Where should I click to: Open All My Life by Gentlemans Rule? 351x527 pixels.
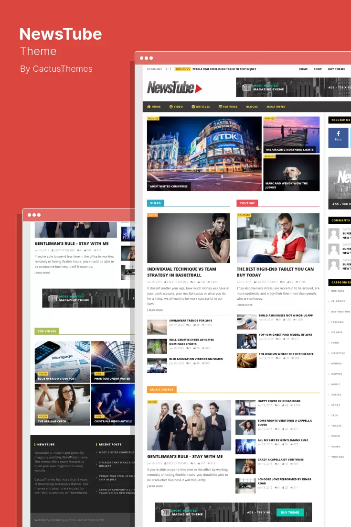283,440
